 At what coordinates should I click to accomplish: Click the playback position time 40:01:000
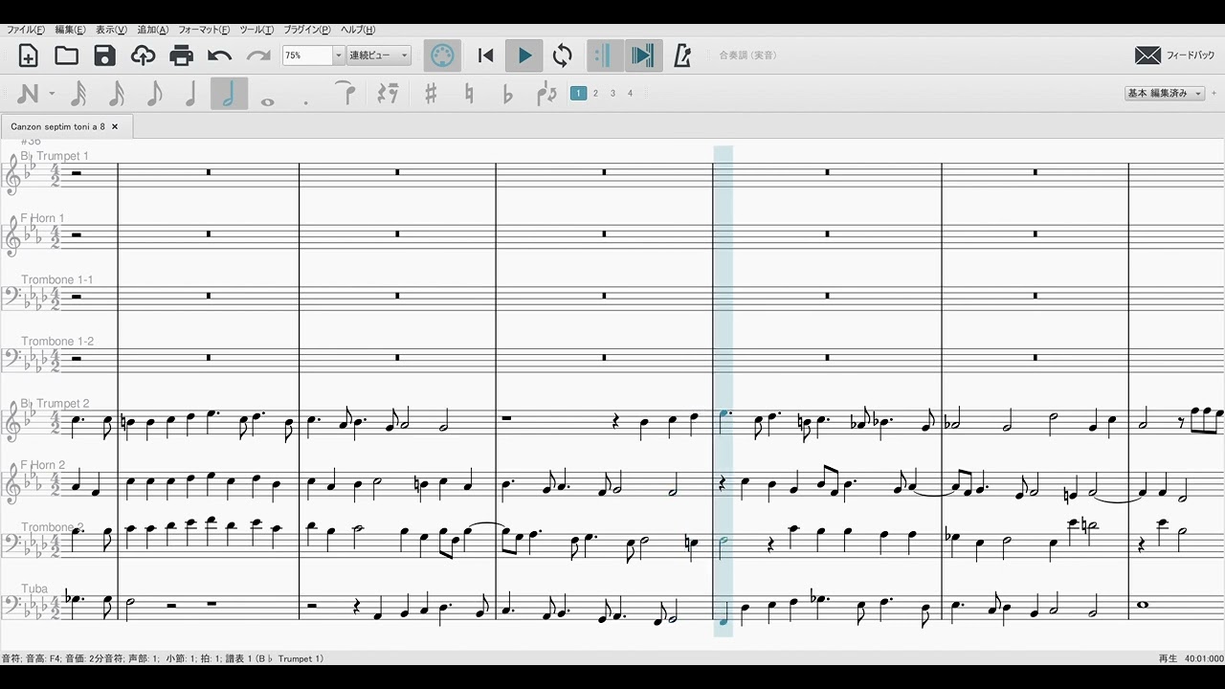click(x=1204, y=658)
